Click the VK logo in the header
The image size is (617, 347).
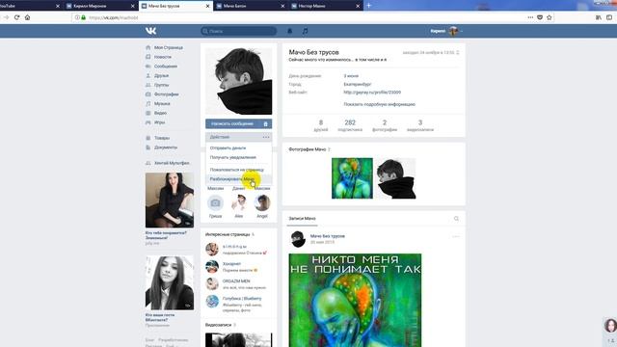[x=150, y=31]
